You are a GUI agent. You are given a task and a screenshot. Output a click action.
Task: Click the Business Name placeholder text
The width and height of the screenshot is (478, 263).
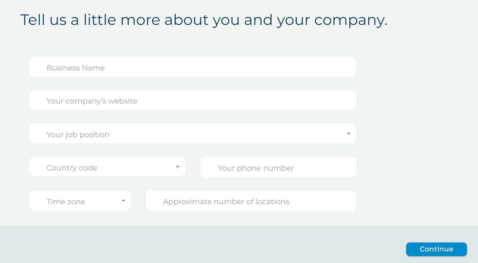(x=76, y=68)
